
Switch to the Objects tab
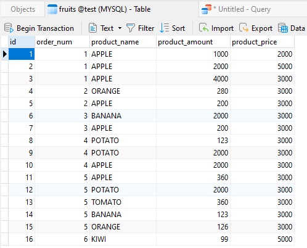[23, 9]
